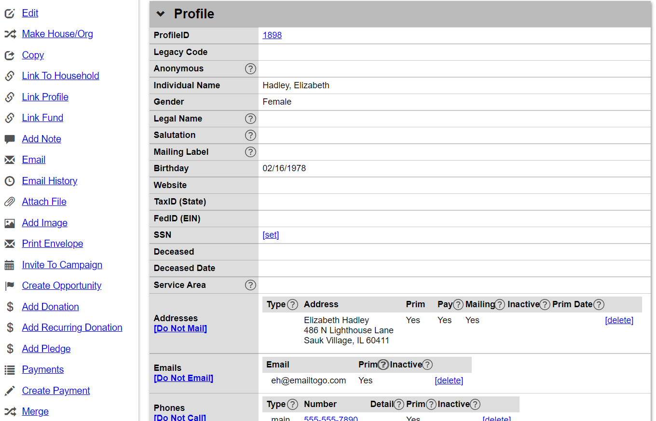Image resolution: width=656 pixels, height=421 pixels.
Task: Click the calendar icon beside Invite To Campaign
Action: click(x=10, y=265)
